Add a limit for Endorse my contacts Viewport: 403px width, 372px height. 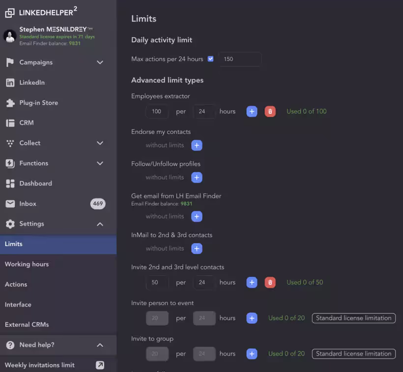tap(197, 145)
